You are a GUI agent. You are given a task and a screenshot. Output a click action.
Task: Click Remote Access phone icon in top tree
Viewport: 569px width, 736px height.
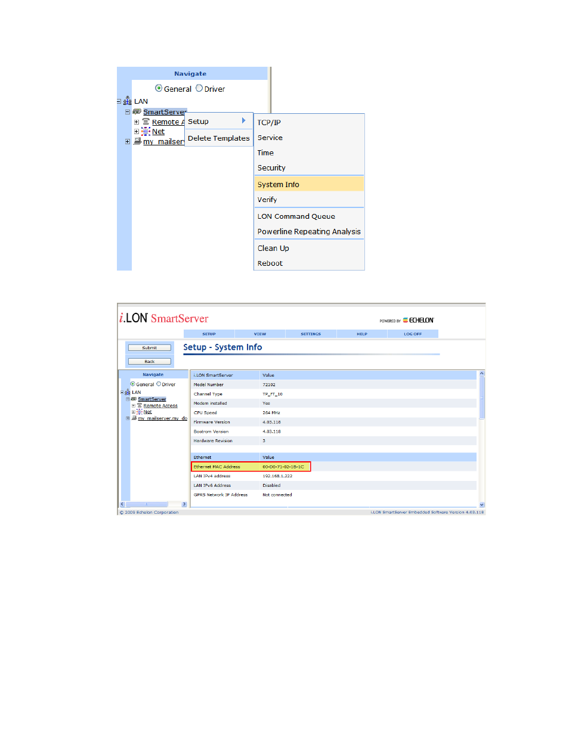(x=146, y=122)
